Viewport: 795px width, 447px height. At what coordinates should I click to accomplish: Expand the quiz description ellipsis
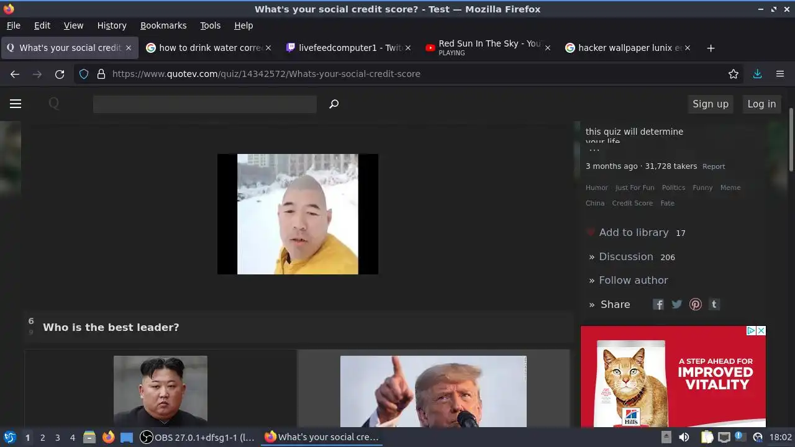594,151
